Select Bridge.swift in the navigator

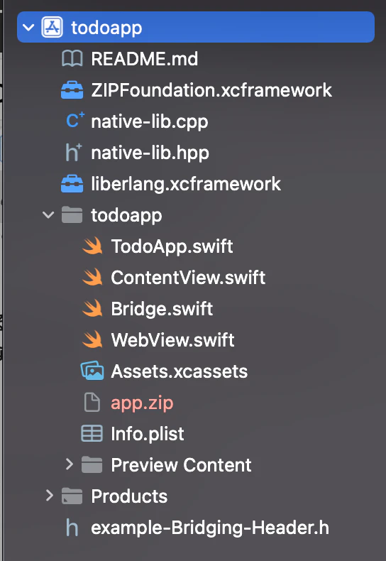(162, 309)
